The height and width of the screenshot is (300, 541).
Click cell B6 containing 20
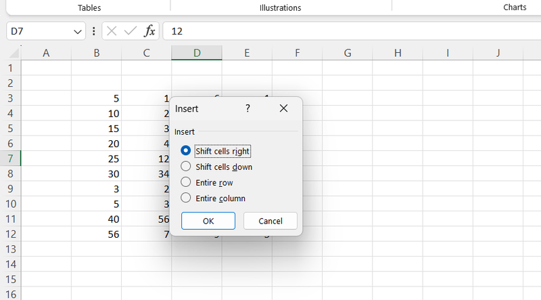96,144
